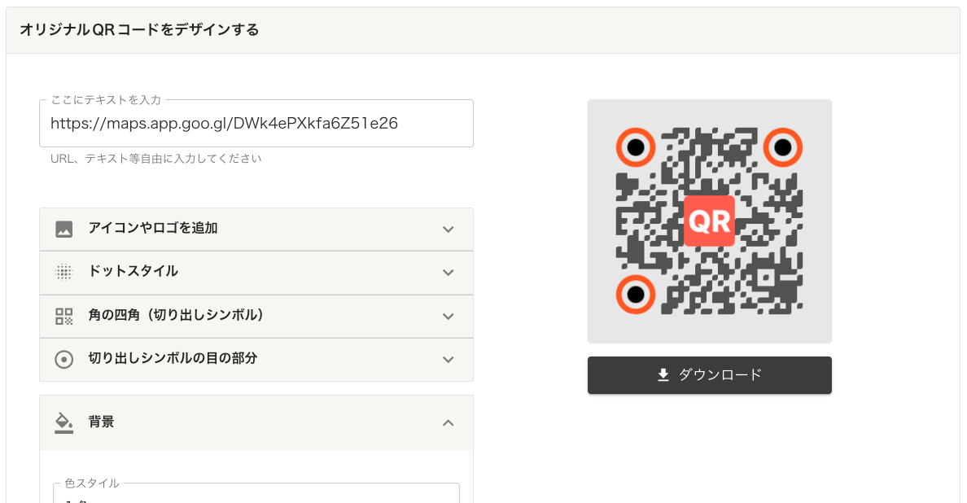The height and width of the screenshot is (503, 967).
Task: Click the 背景 section title
Action: pyautogui.click(x=102, y=422)
